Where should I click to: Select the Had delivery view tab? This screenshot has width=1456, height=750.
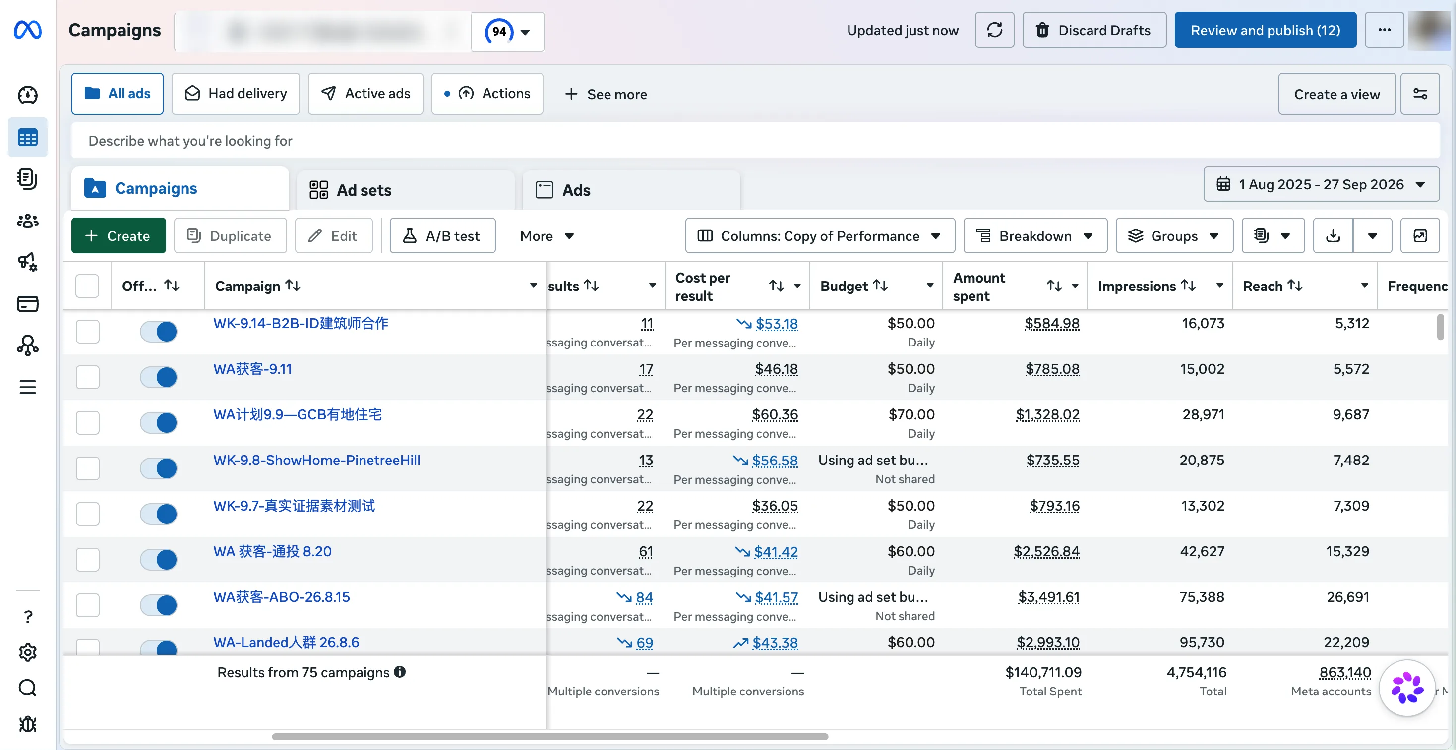point(236,94)
